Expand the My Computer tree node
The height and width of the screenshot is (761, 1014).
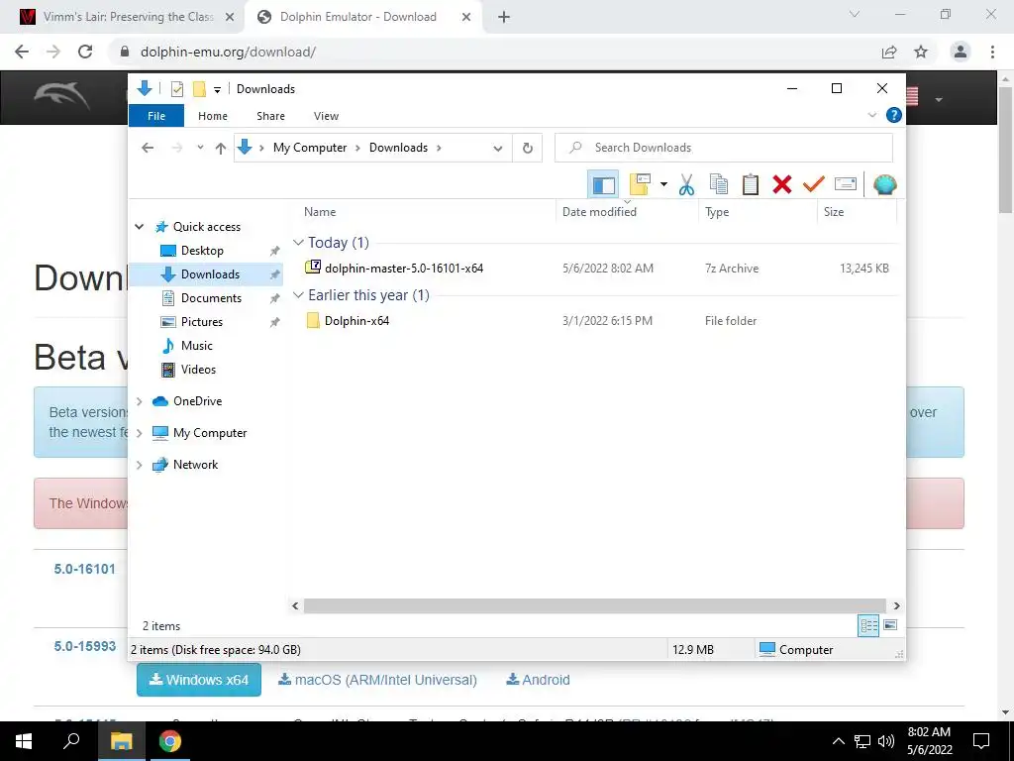pos(139,433)
